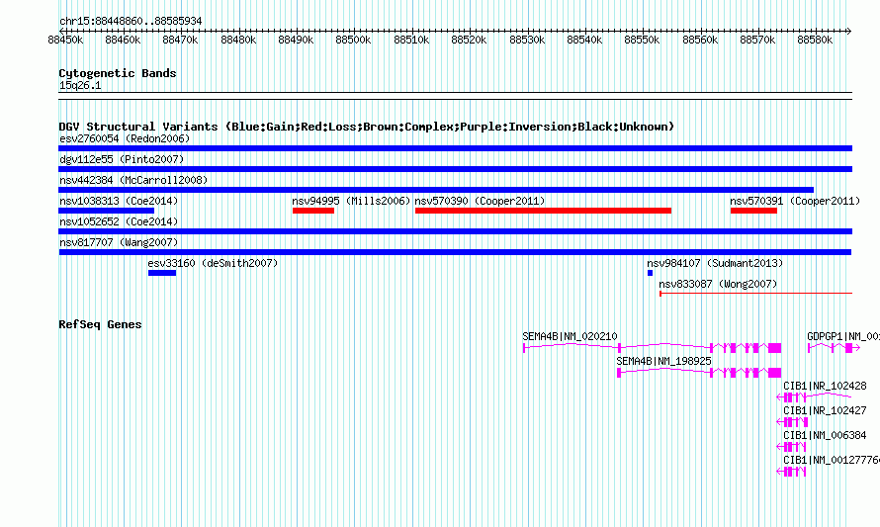
Task: Click the 15q26.1 cytogenetic band line
Action: [455, 96]
